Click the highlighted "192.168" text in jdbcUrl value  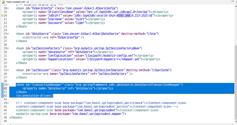(125, 15)
